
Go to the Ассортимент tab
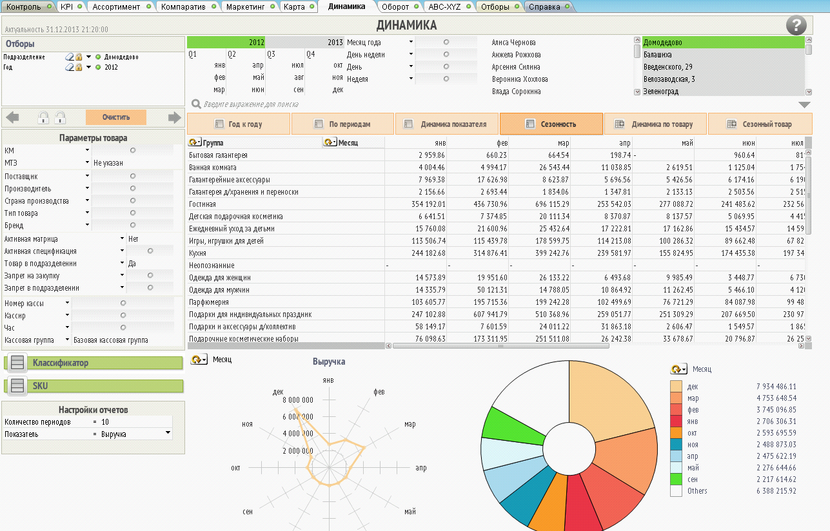[x=121, y=6]
